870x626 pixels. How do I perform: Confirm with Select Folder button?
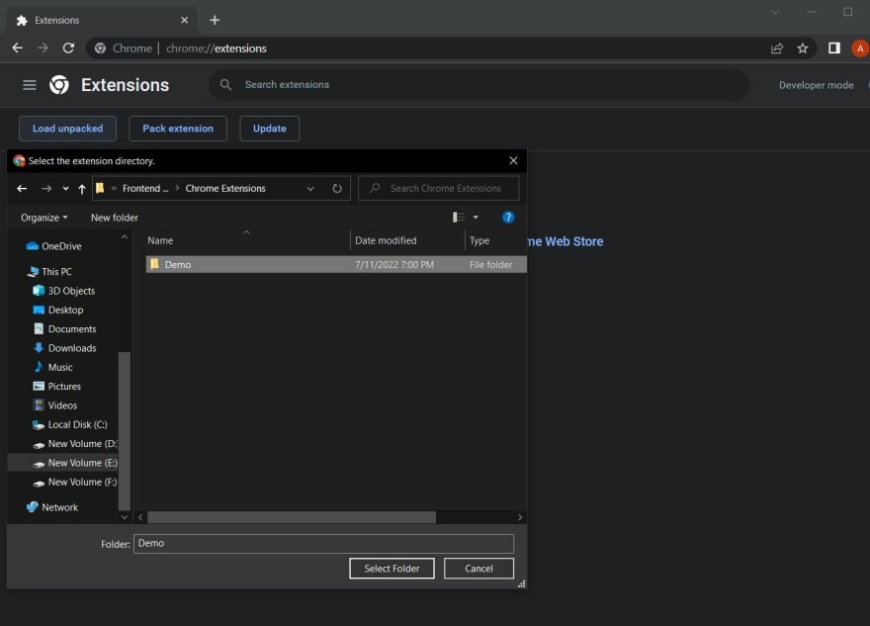click(391, 569)
